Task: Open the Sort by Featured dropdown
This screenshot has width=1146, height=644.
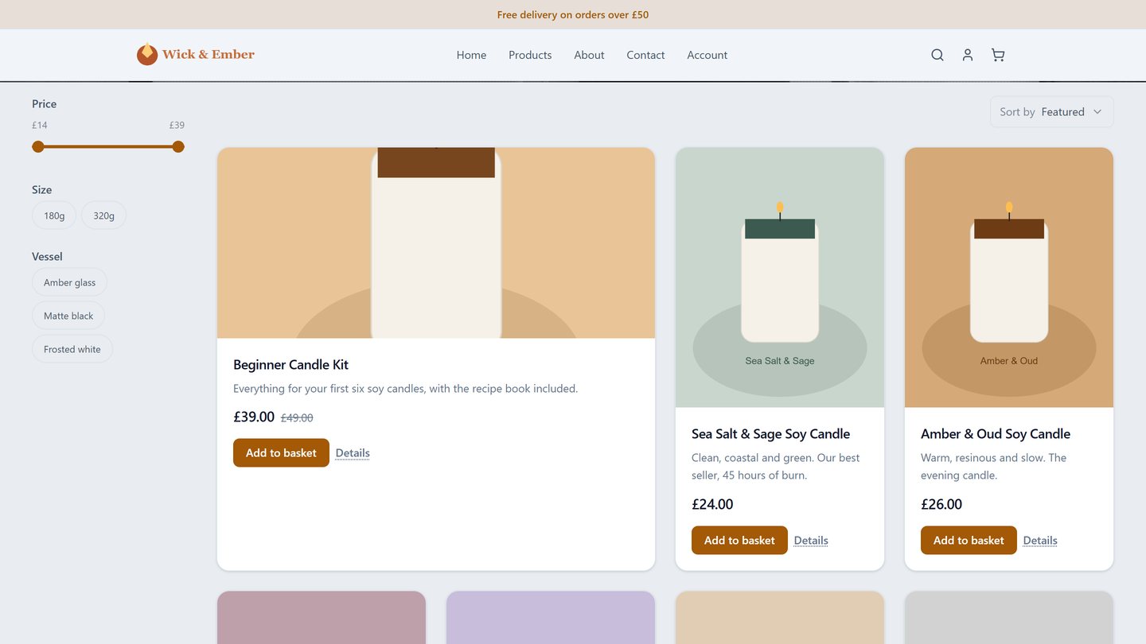Action: 1051,112
